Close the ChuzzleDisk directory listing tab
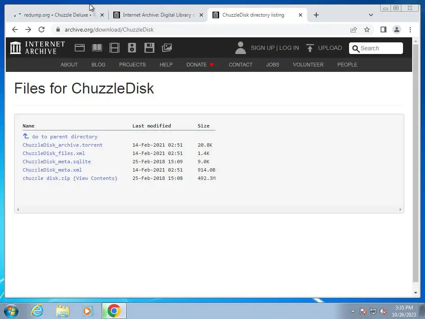425x319 pixels. click(x=300, y=15)
